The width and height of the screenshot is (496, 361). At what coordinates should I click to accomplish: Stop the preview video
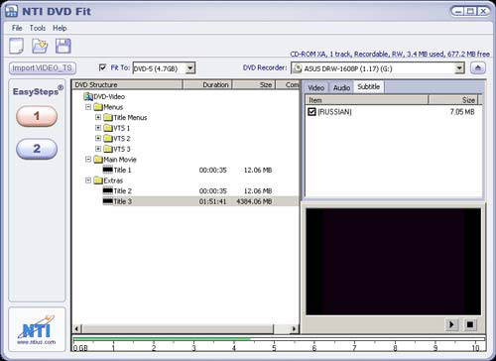tap(470, 324)
